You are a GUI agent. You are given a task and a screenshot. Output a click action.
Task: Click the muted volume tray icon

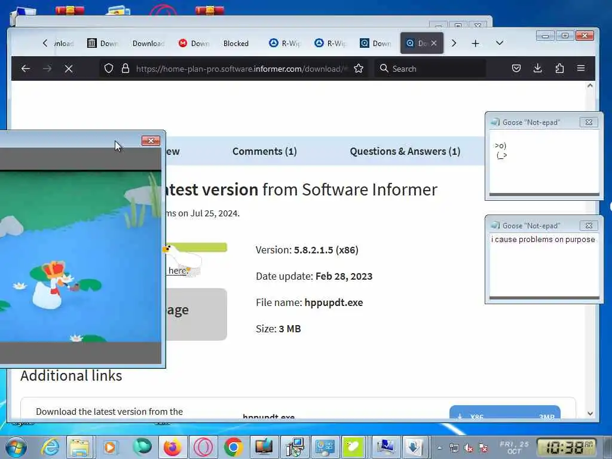(x=469, y=448)
